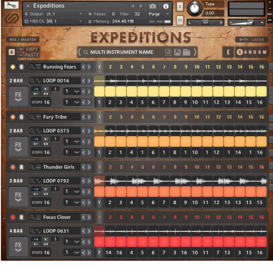Image resolution: width=273 pixels, height=266 pixels.
Task: Click the COPY button
Action: click(32, 49)
